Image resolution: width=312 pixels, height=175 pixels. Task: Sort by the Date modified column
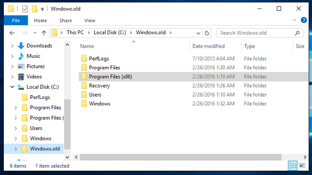tap(208, 46)
